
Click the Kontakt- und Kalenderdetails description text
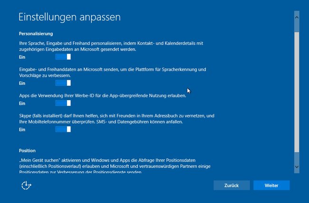click(x=111, y=46)
